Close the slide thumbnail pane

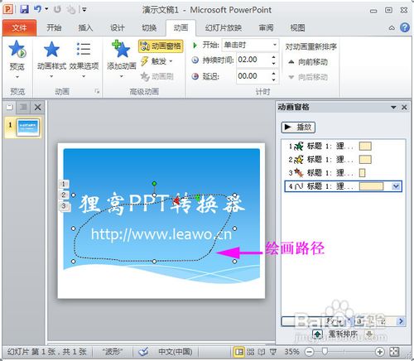coord(37,107)
